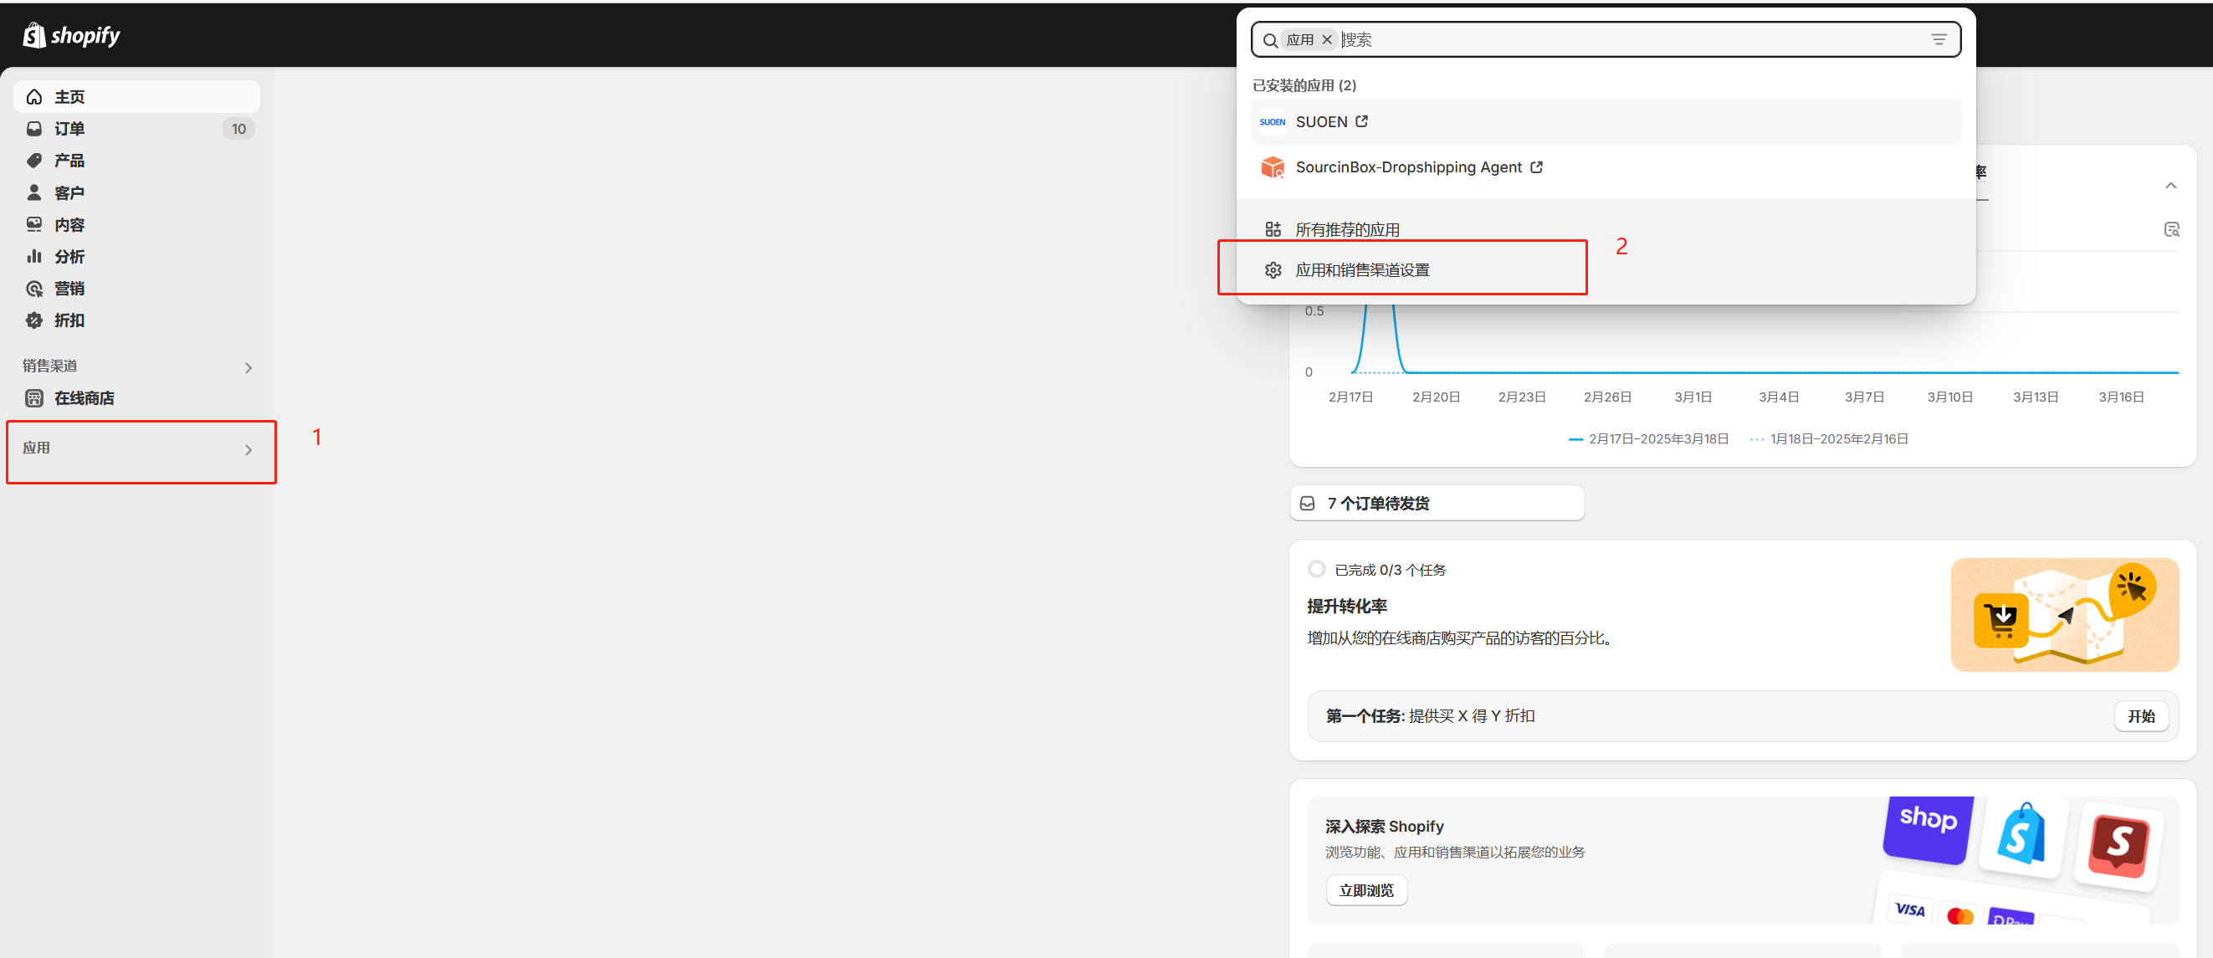
Task: Click the 开始 button for first task
Action: [2140, 716]
